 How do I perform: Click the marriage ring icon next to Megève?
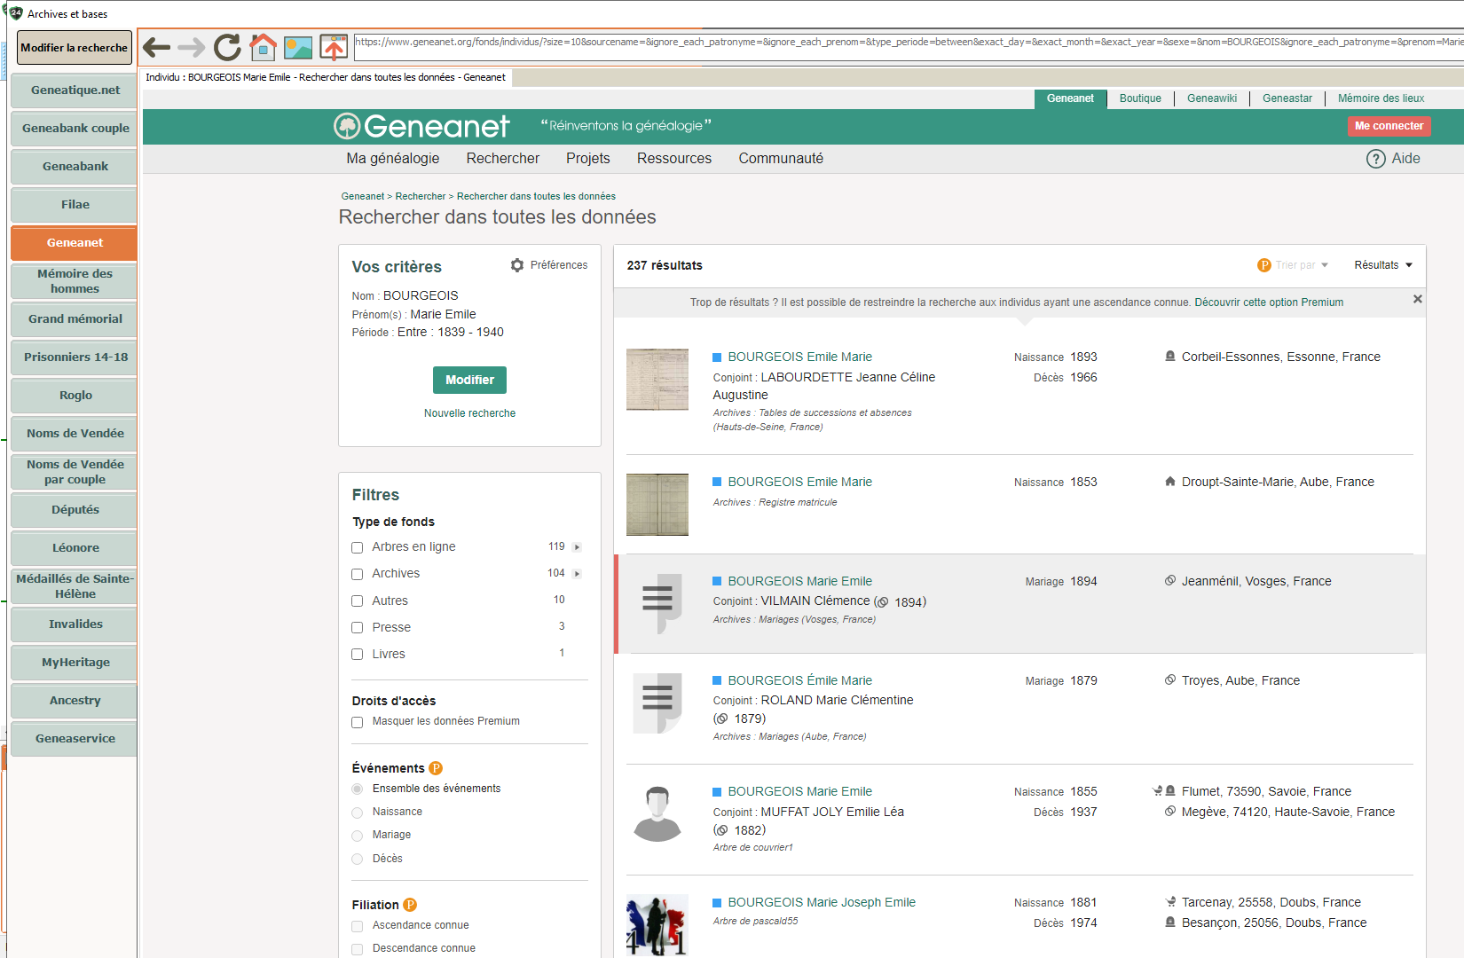tap(1170, 812)
